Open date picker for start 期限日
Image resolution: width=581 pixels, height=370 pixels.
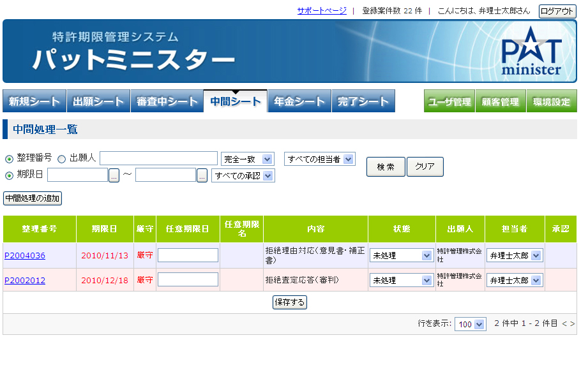[x=114, y=175]
